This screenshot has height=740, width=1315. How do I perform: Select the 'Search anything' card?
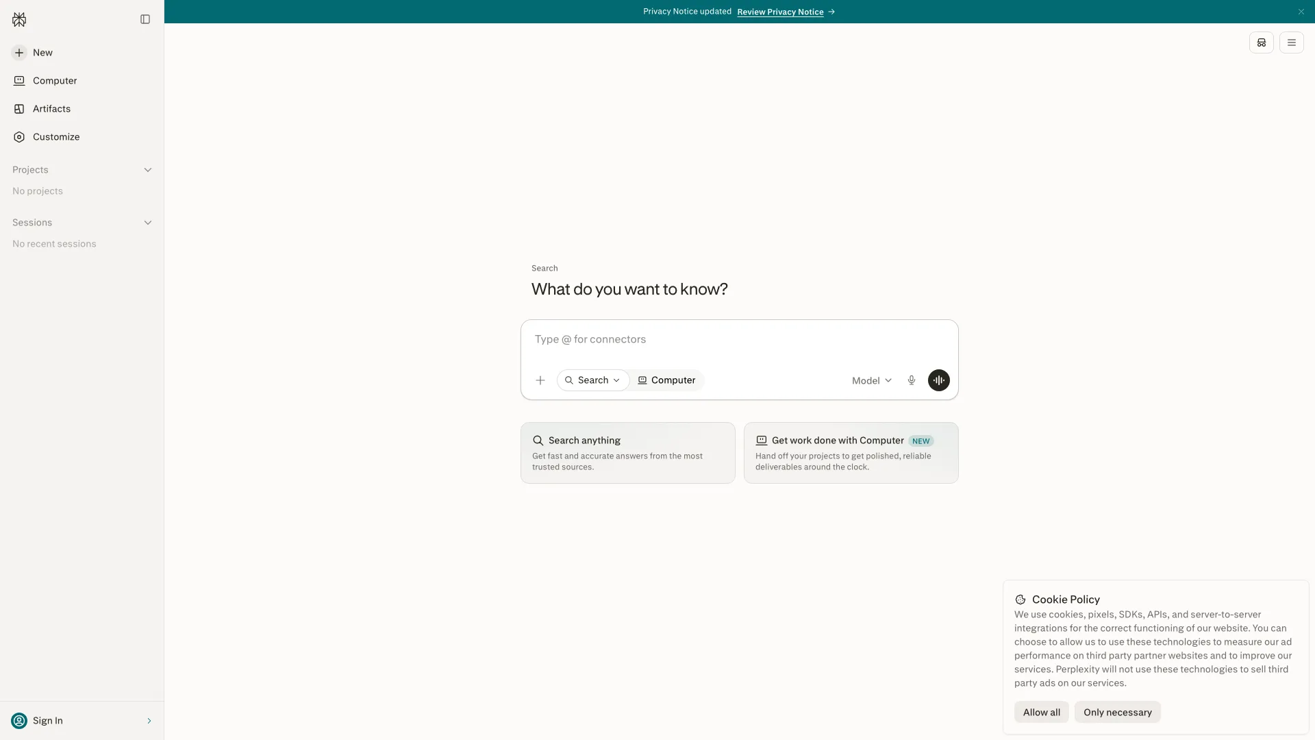628,453
